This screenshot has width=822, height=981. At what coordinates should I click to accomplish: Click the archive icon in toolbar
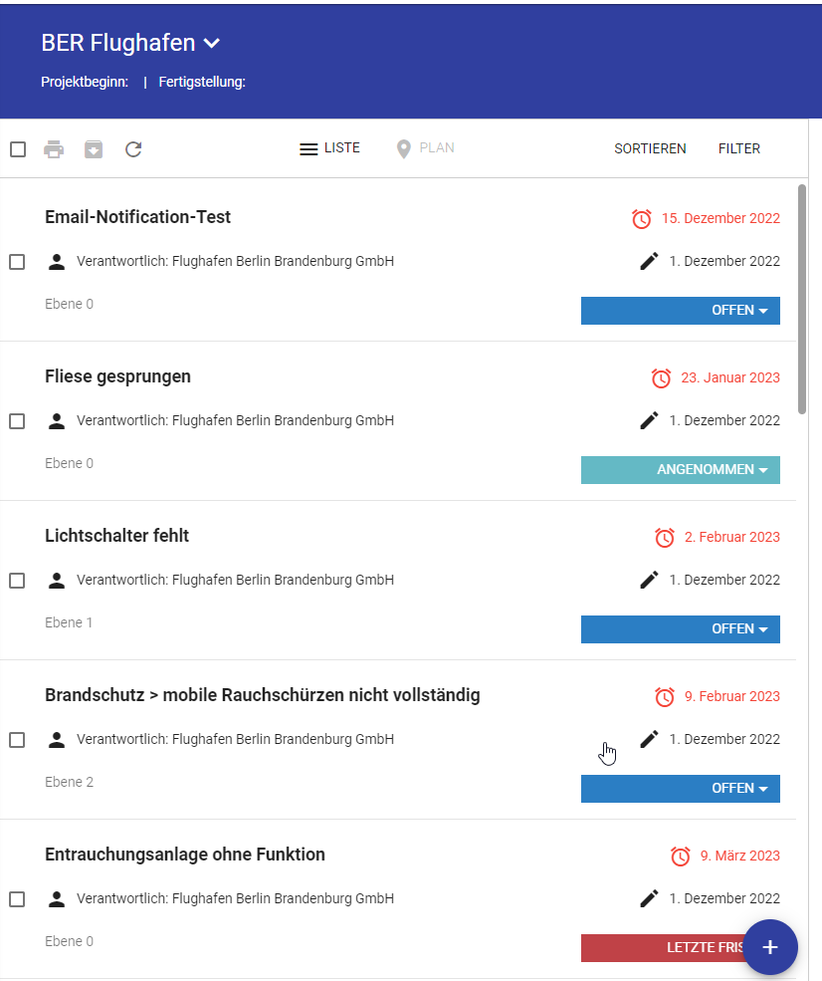coord(94,149)
